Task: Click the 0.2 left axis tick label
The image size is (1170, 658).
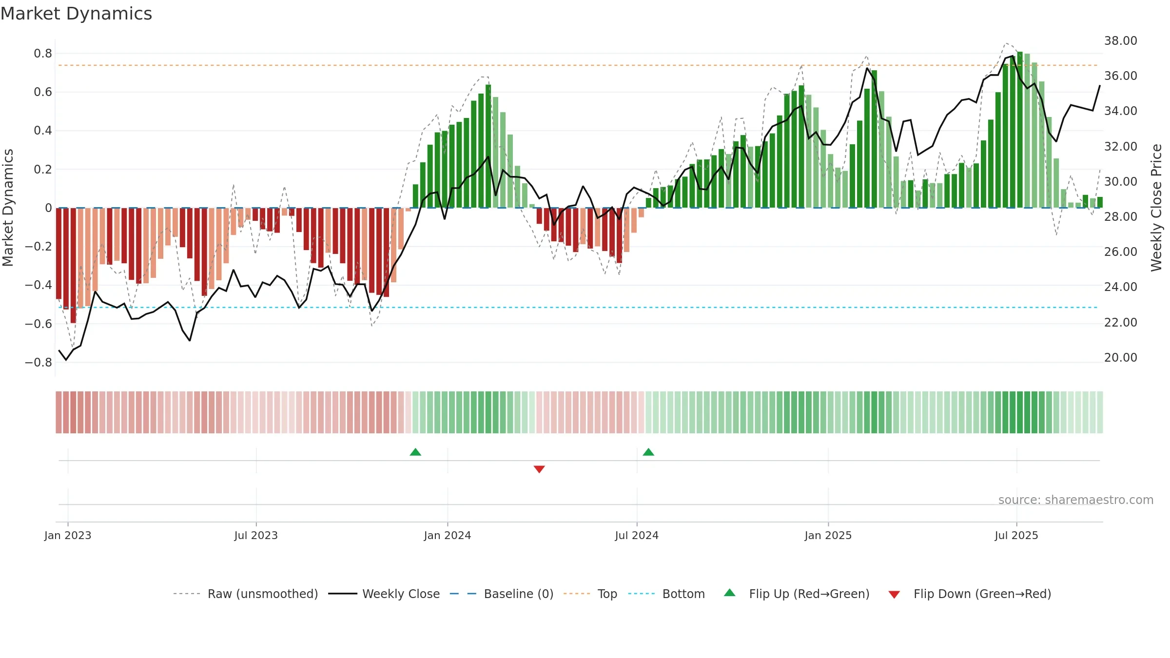Action: tap(43, 170)
